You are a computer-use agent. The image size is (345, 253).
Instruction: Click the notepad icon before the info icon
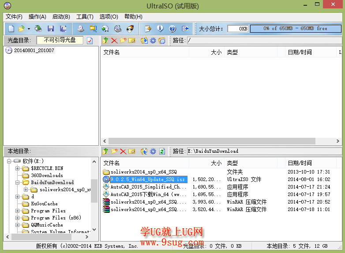[148, 29]
